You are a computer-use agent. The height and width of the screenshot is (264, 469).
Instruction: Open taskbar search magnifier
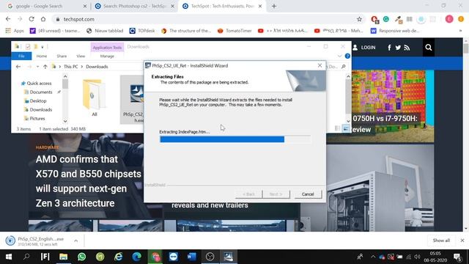click(26, 257)
